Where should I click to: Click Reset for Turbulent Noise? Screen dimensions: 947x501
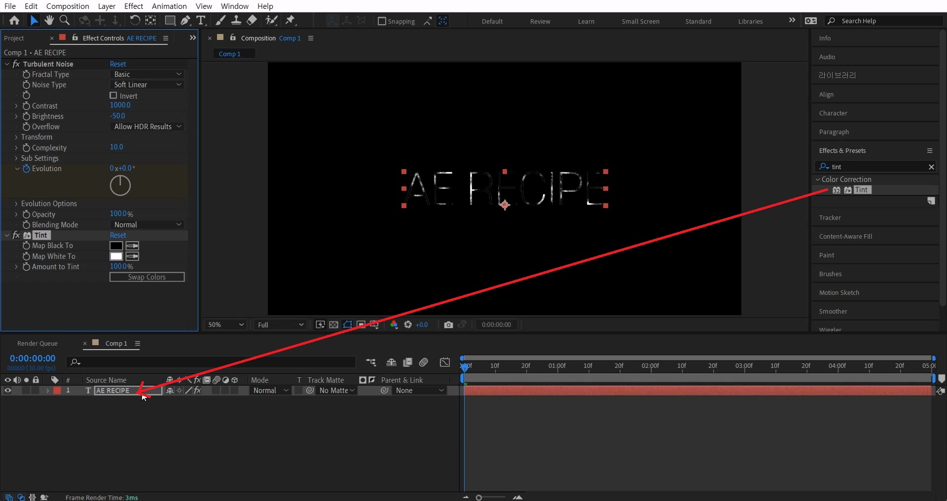(118, 64)
